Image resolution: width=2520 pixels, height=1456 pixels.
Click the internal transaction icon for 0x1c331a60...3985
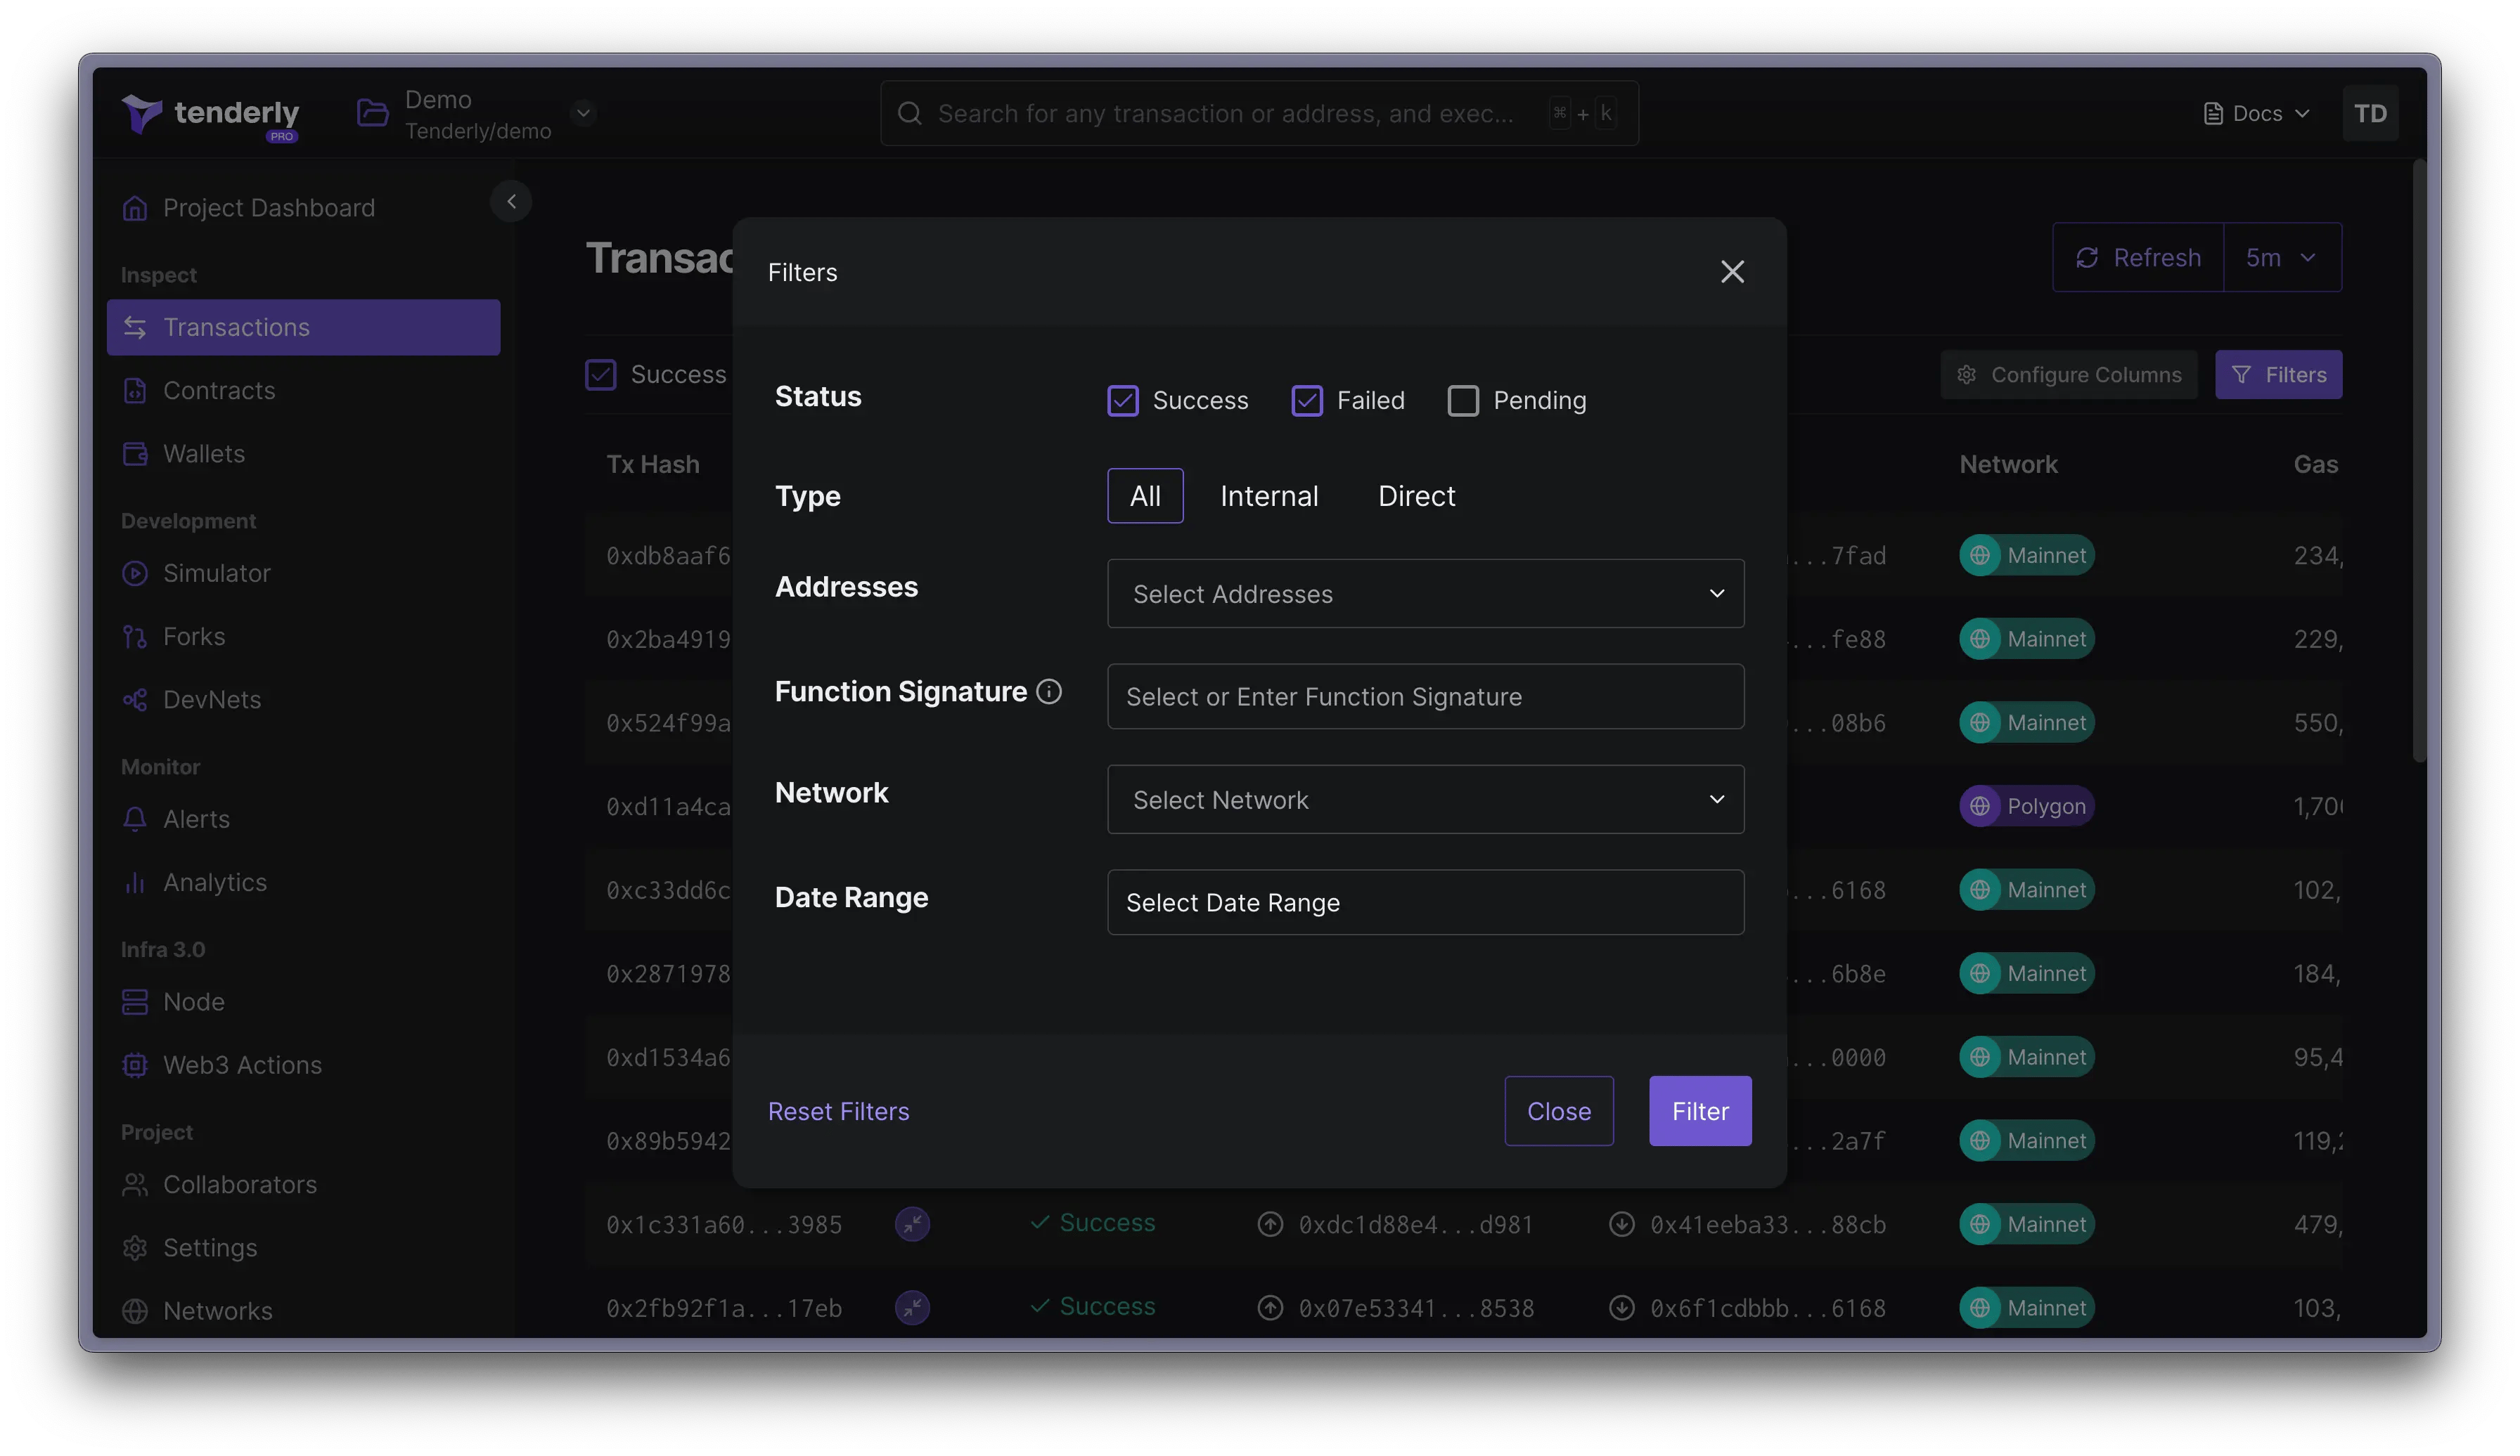pos(912,1224)
